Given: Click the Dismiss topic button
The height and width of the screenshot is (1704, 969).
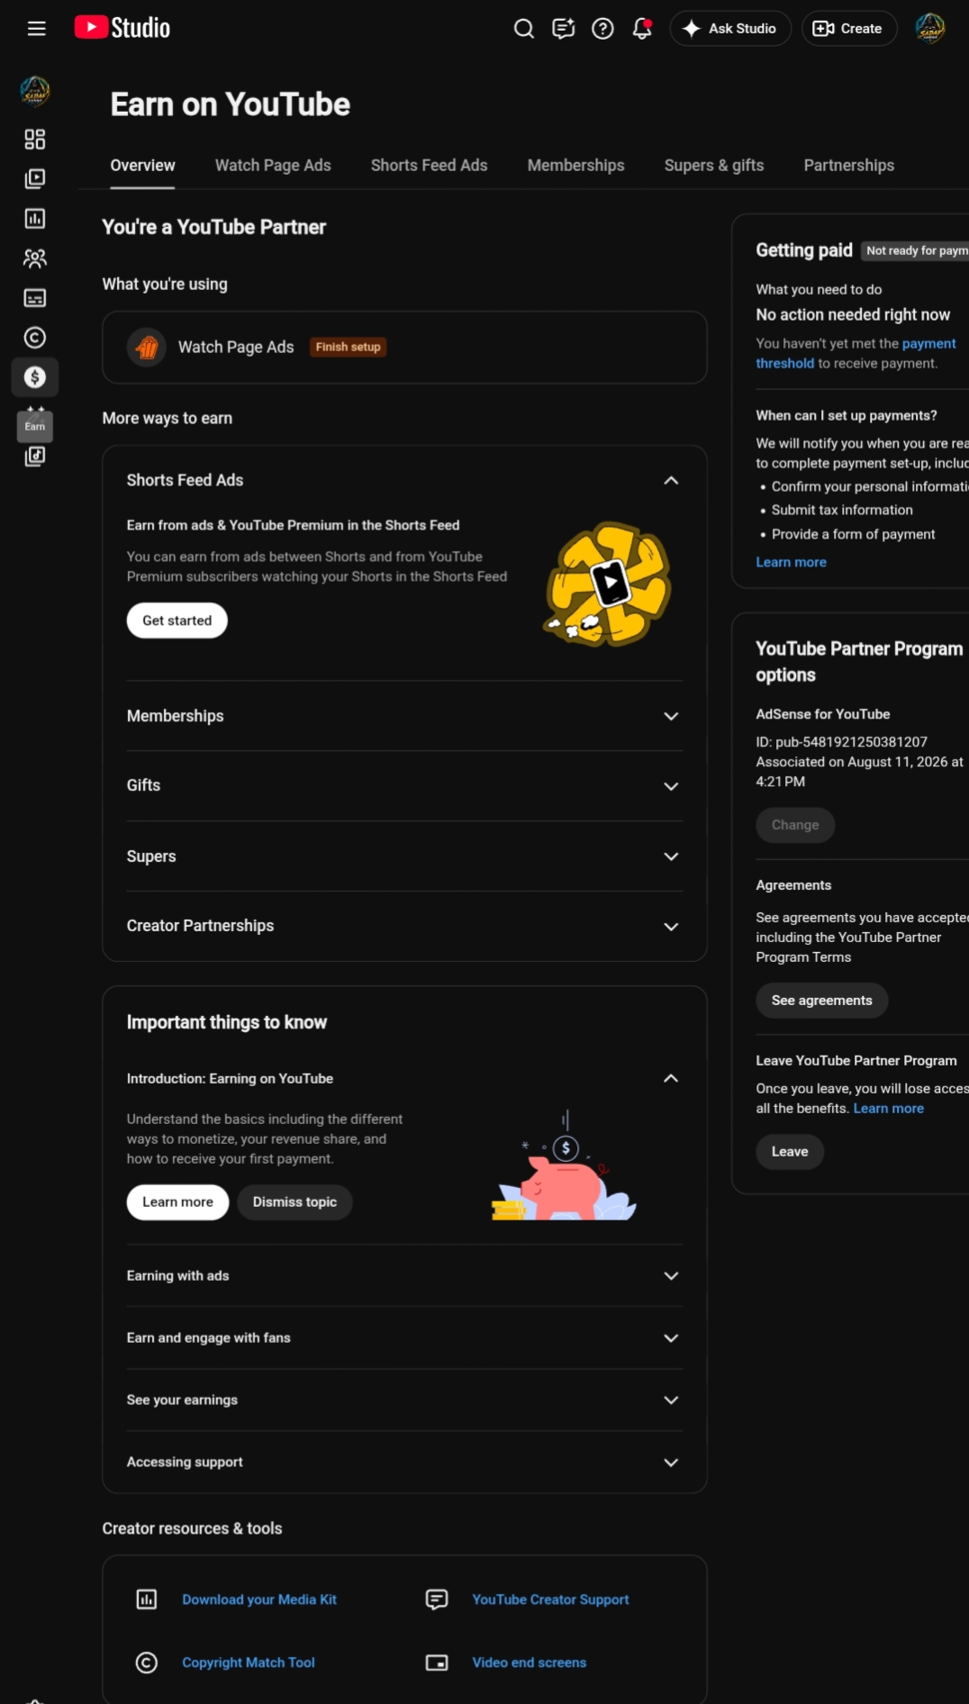Looking at the screenshot, I should coord(294,1202).
